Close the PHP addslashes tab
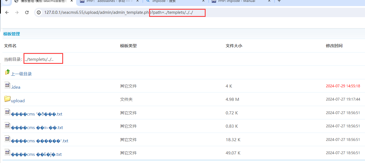 click(138, 1)
